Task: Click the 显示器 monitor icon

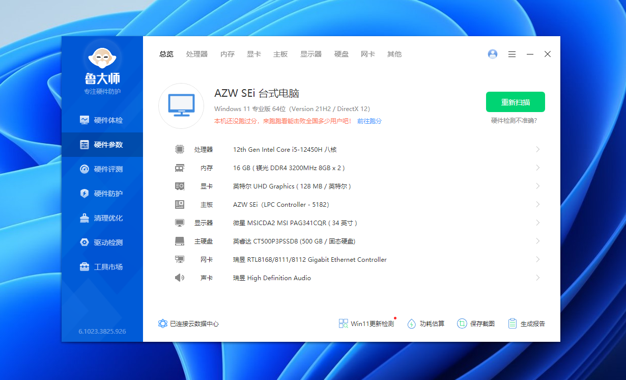Action: [180, 223]
